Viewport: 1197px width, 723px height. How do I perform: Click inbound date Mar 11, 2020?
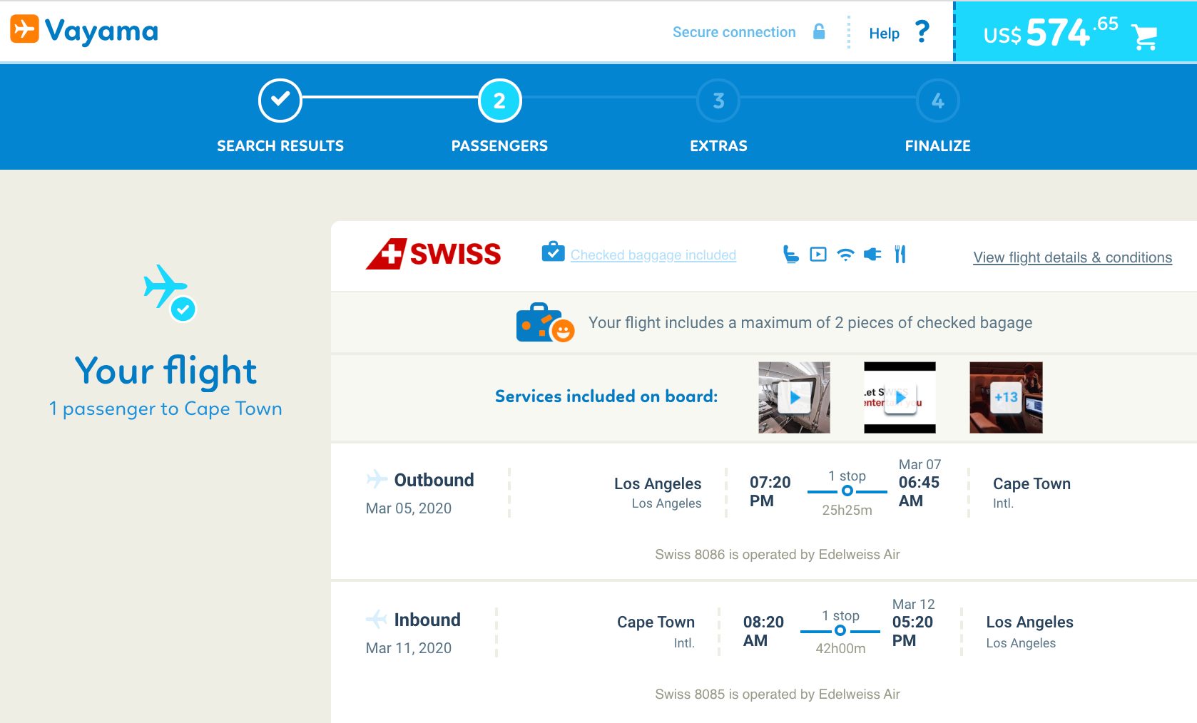coord(409,648)
